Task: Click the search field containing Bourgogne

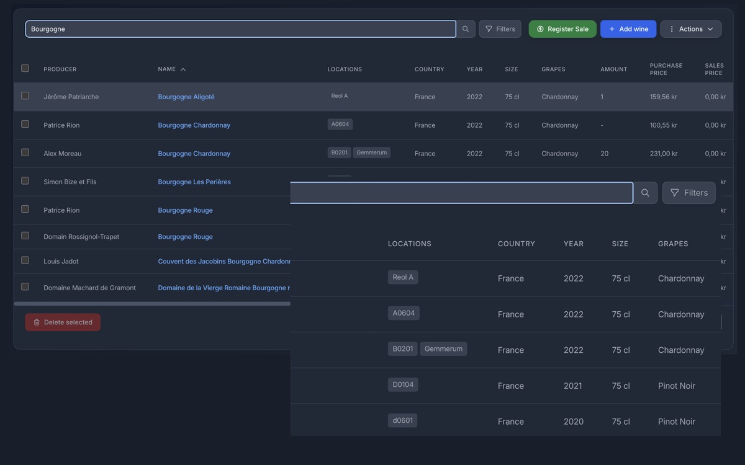Action: tap(240, 29)
